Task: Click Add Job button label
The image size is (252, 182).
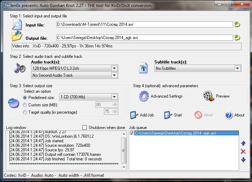Action: [147, 115]
